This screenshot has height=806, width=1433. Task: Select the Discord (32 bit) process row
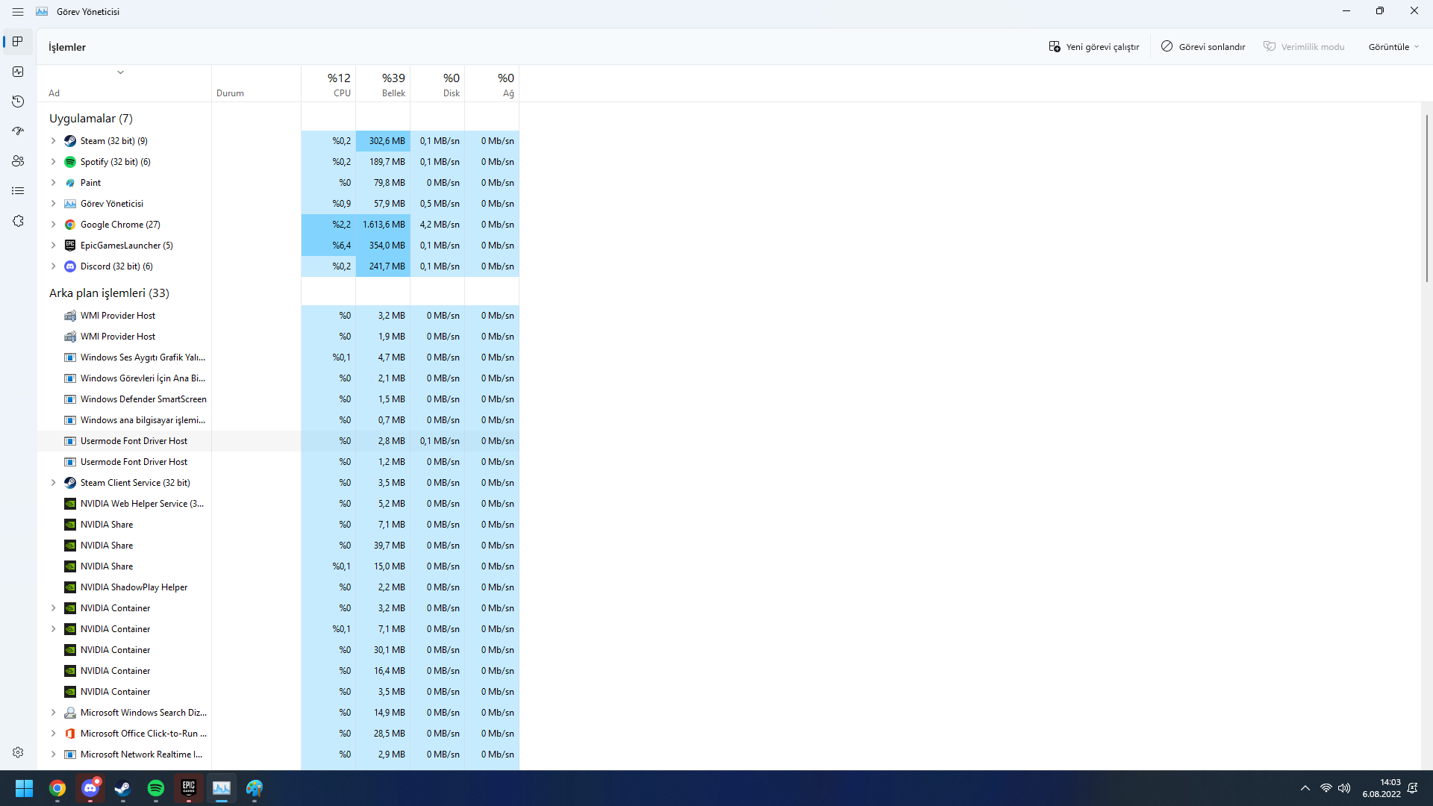click(x=116, y=266)
